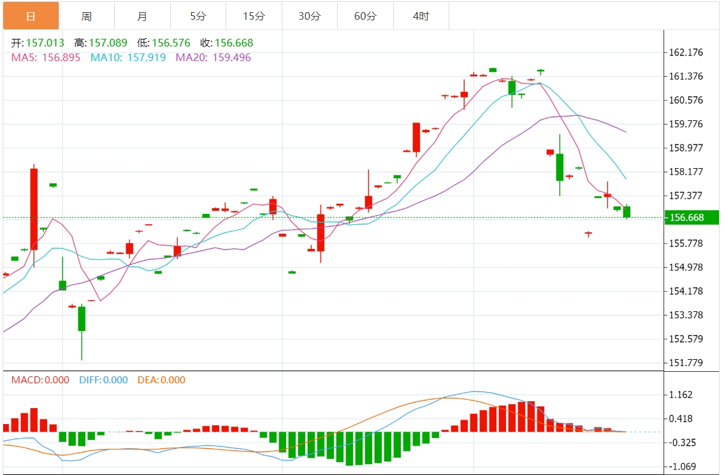Click the 162.176 price axis label
The image size is (726, 475).
click(x=686, y=52)
